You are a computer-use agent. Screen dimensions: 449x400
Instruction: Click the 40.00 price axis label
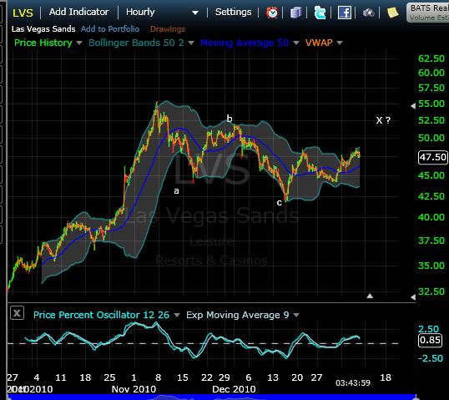431,217
